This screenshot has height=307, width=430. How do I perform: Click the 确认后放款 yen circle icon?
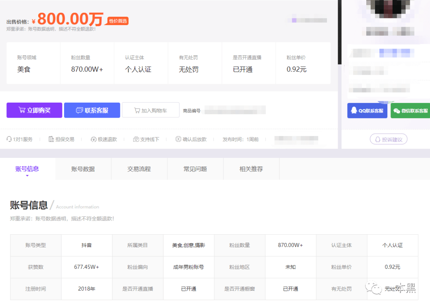point(178,139)
